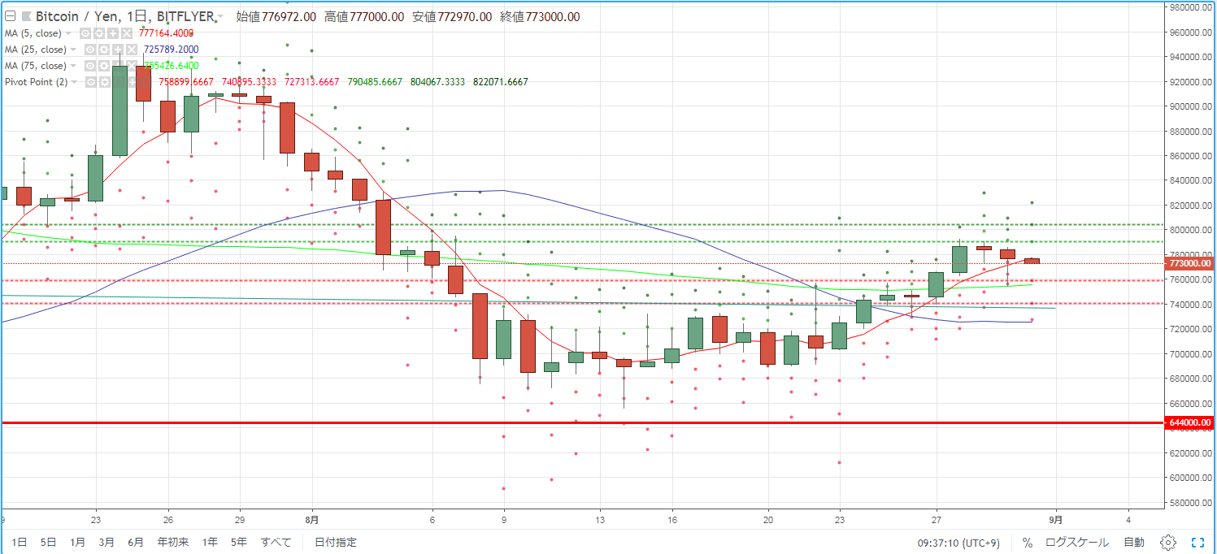
Task: Select the 3月 time range
Action: pyautogui.click(x=106, y=542)
